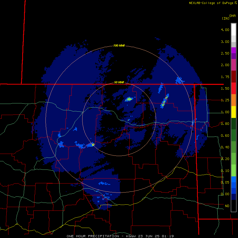238x238 pixels.
Task: Click the darkest green swatch beside 0.80
Action: 234,123
